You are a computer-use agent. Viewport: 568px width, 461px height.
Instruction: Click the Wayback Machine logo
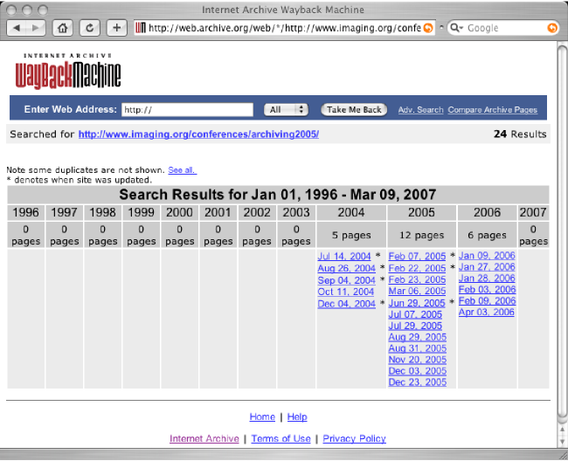pyautogui.click(x=68, y=72)
